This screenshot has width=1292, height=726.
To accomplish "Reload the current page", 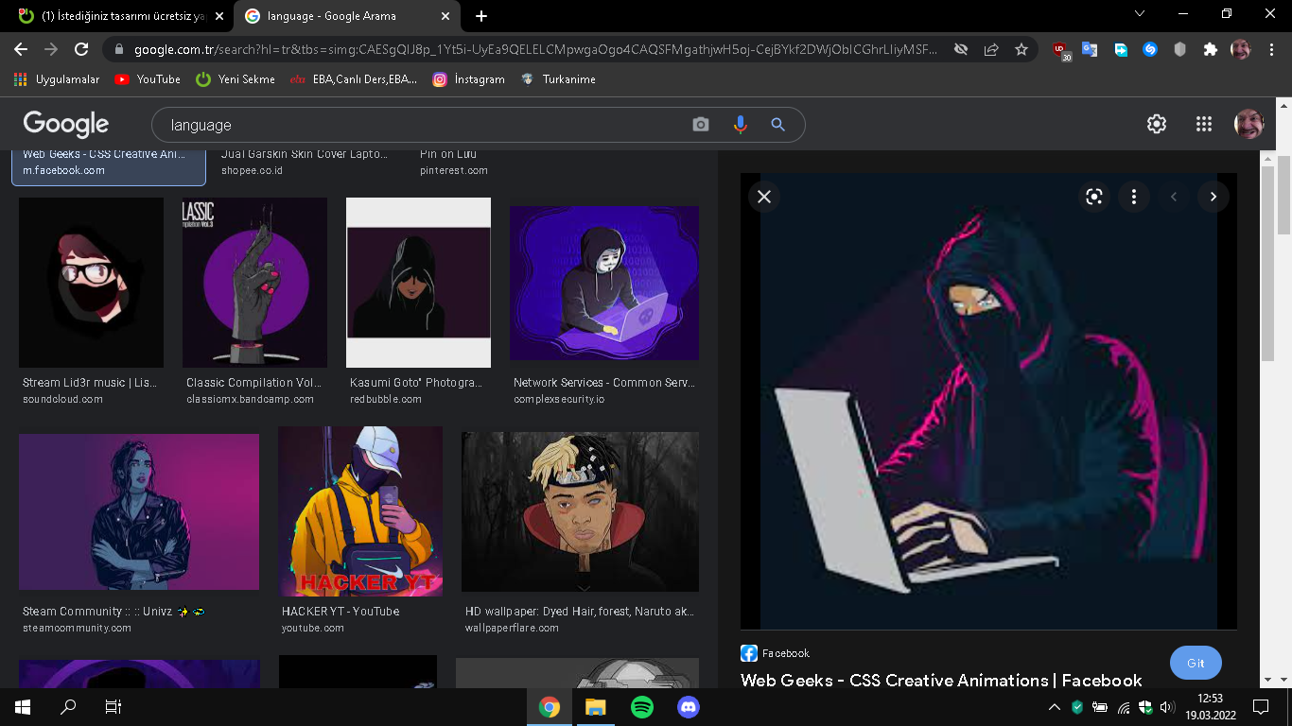I will coord(81,49).
